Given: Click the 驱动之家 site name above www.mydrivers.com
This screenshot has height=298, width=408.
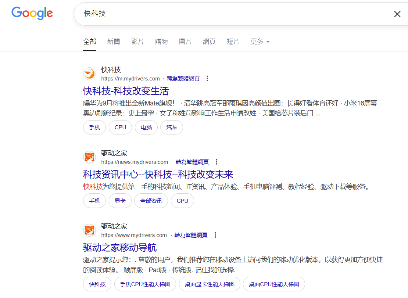Looking at the screenshot, I should pos(114,226).
